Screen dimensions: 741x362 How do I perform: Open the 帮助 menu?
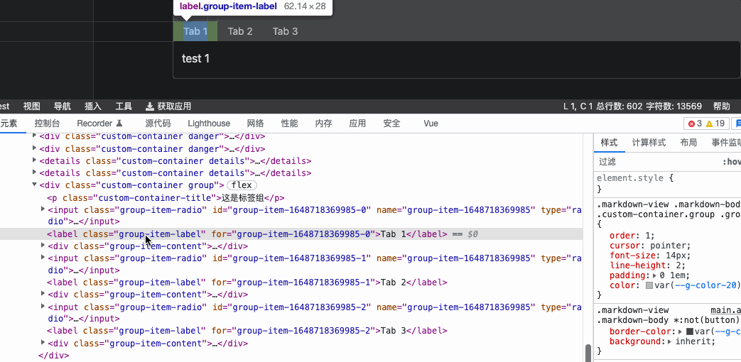click(721, 106)
